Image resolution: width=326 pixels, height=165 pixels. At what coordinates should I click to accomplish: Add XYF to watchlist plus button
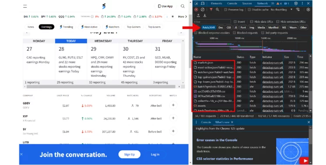pyautogui.click(x=173, y=118)
